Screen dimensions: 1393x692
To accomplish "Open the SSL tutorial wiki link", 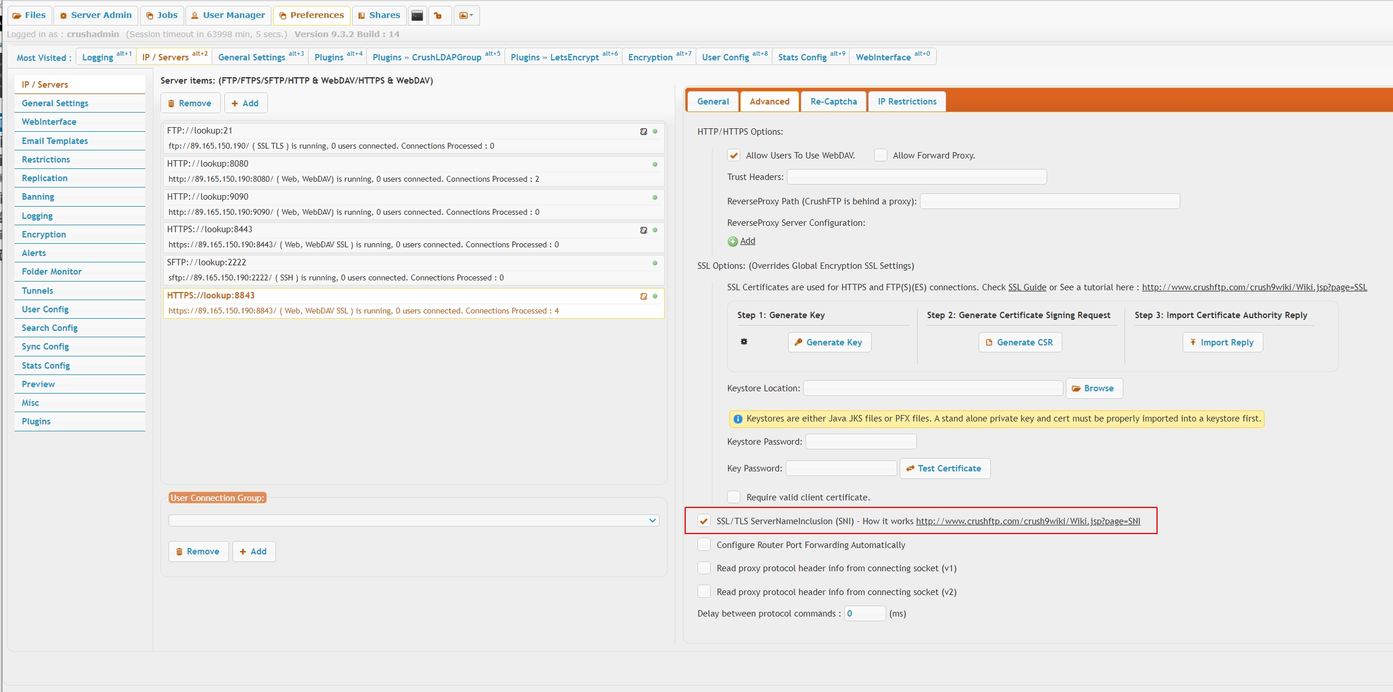I will 1254,287.
